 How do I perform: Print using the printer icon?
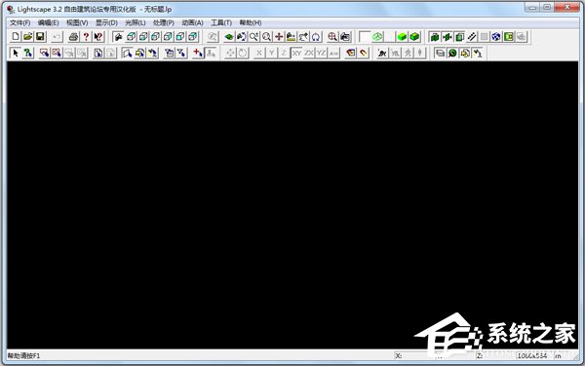[73, 36]
